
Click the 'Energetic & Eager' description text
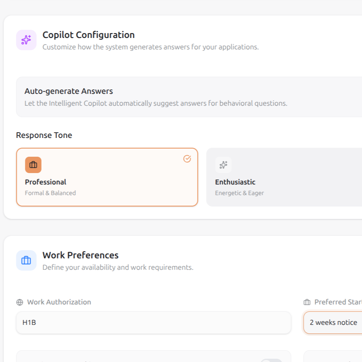(239, 193)
